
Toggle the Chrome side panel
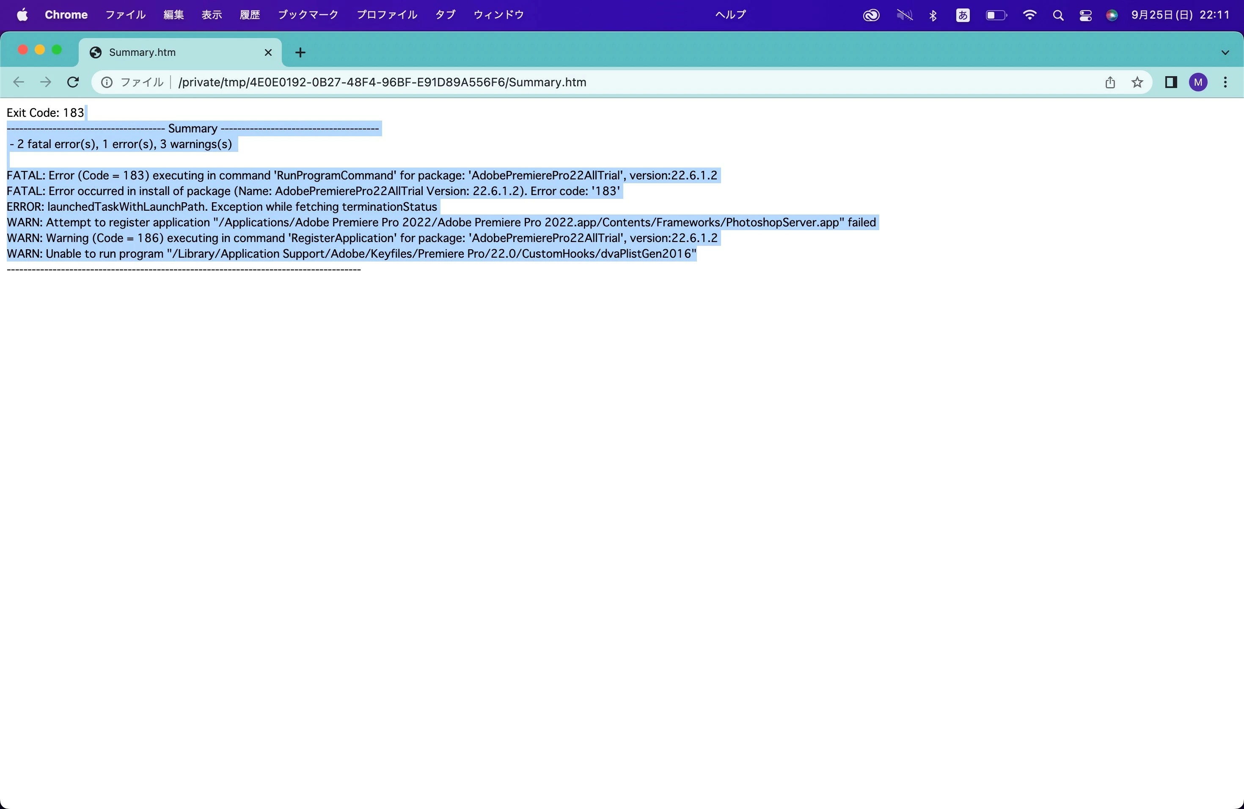(x=1171, y=82)
